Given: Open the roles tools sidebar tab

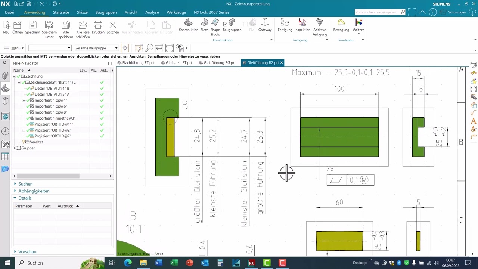Looking at the screenshot, I should pos(5,144).
